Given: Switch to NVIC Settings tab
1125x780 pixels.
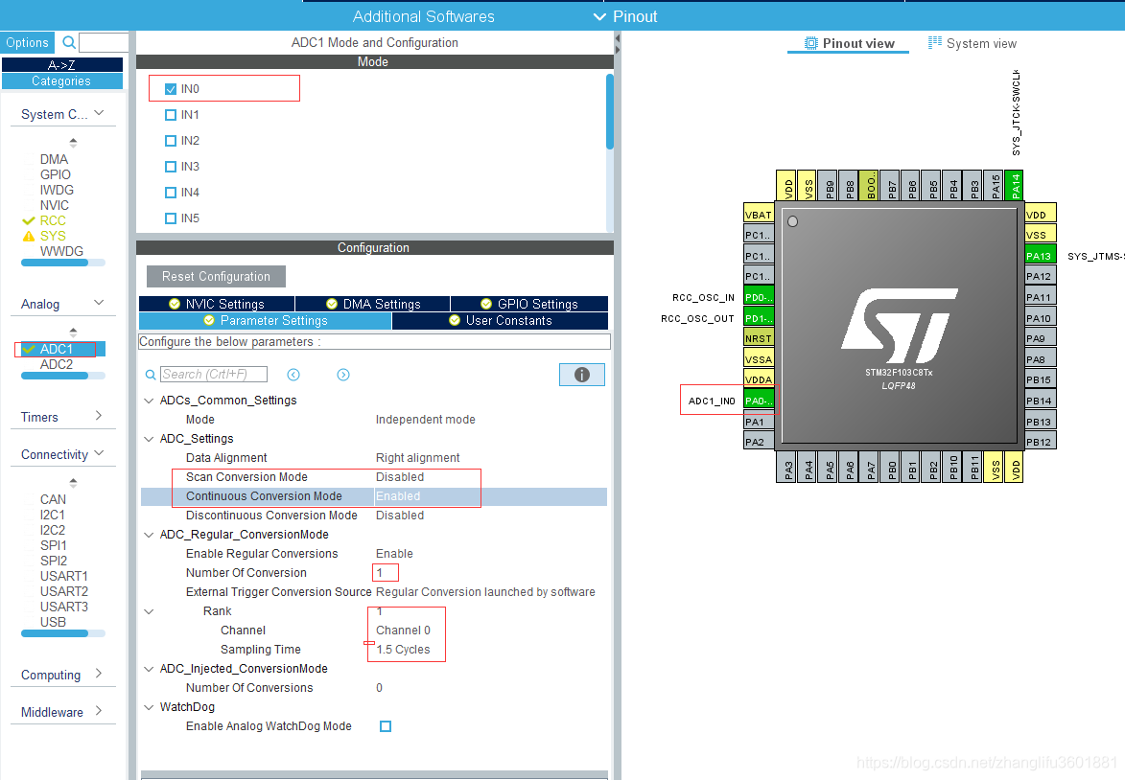Looking at the screenshot, I should tap(217, 304).
